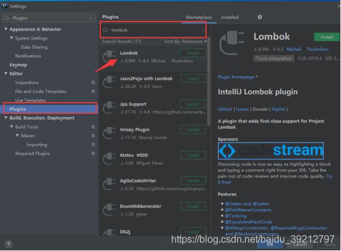Open the PayPal donate link
The image size is (341, 251).
pyautogui.click(x=278, y=109)
